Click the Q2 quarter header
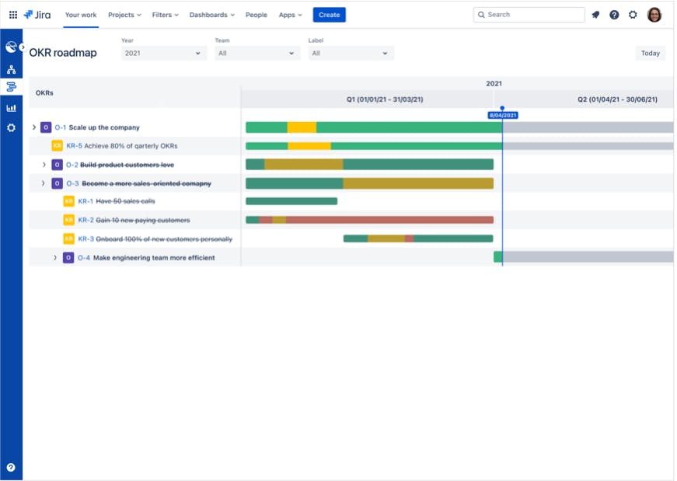677x481 pixels. [x=617, y=99]
